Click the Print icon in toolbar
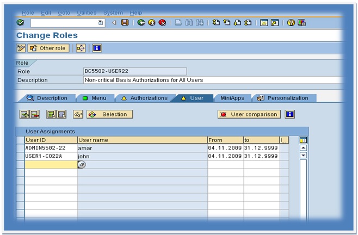Viewport: 358px width, 235px height. click(x=178, y=23)
